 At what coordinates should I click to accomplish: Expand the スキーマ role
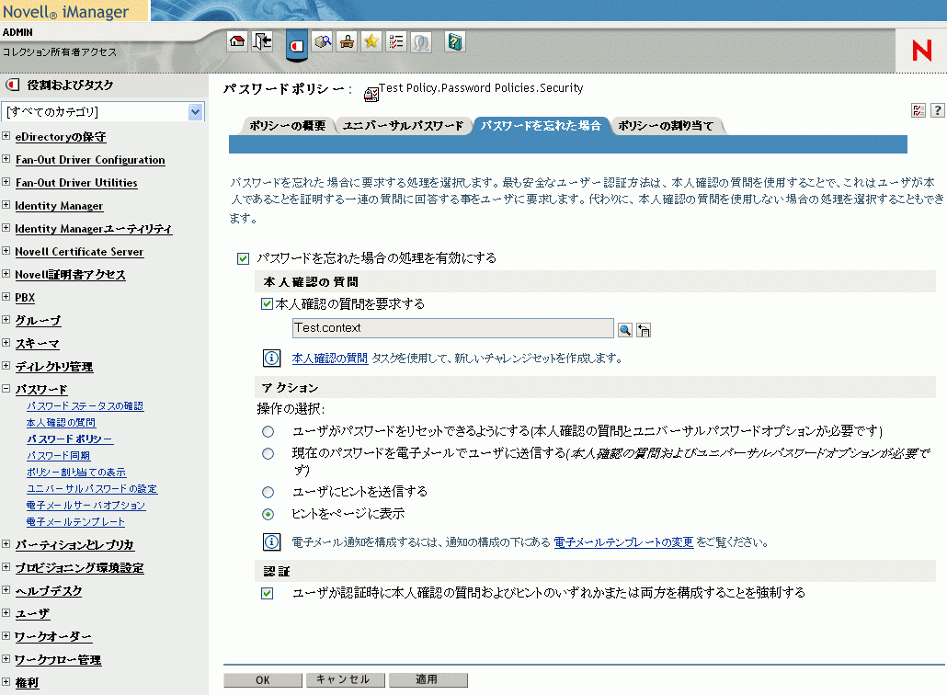(6, 342)
